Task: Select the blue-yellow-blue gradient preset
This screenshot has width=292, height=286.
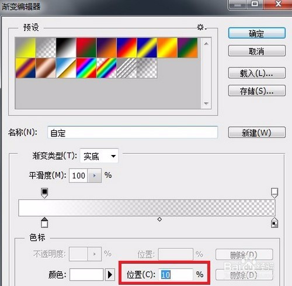Action: [x=147, y=48]
